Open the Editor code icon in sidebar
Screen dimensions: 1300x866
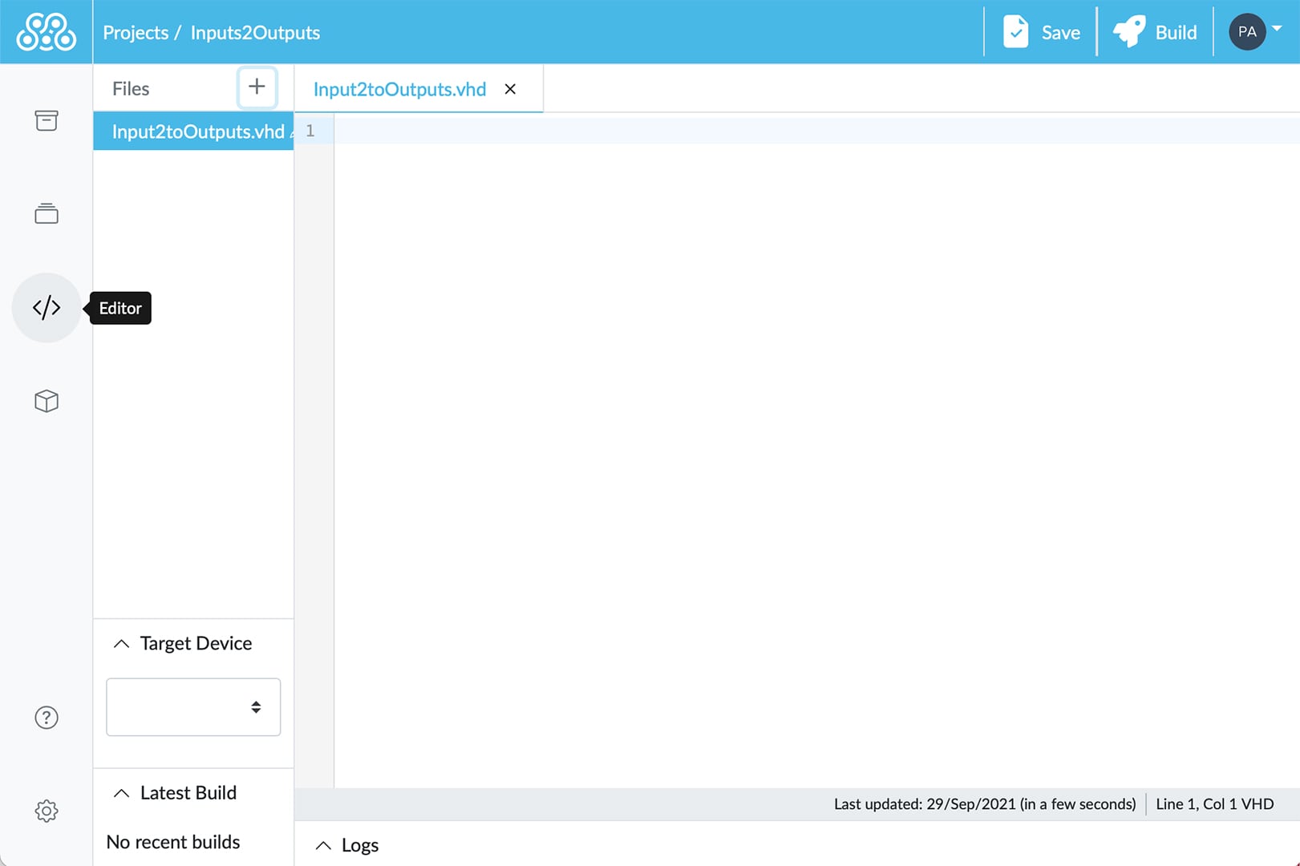pyautogui.click(x=47, y=308)
